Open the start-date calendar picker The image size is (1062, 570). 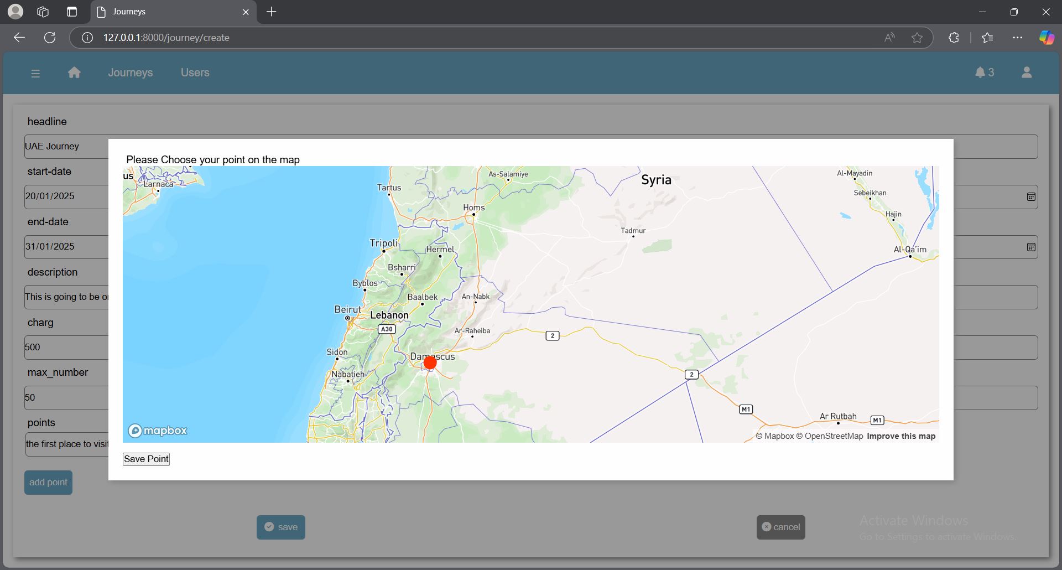[1031, 197]
